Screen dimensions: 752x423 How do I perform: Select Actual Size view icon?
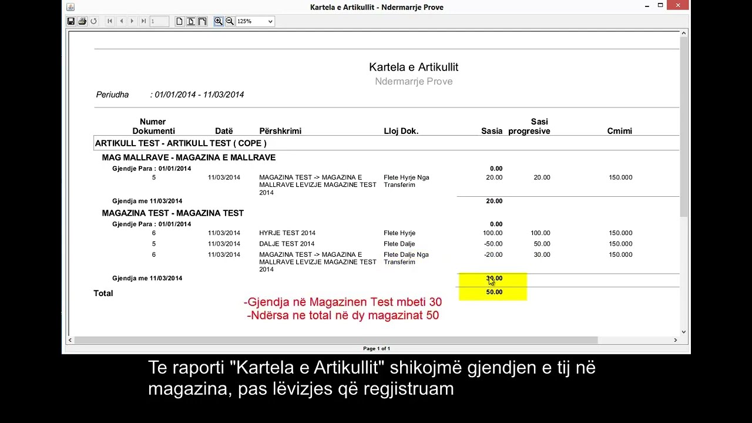[x=180, y=21]
